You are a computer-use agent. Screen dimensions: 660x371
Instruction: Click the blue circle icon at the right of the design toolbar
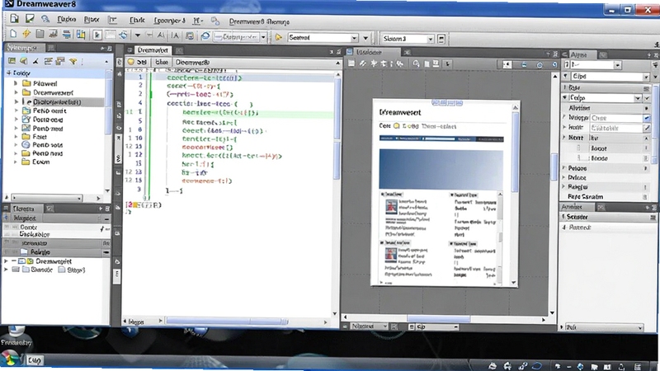[x=540, y=65]
